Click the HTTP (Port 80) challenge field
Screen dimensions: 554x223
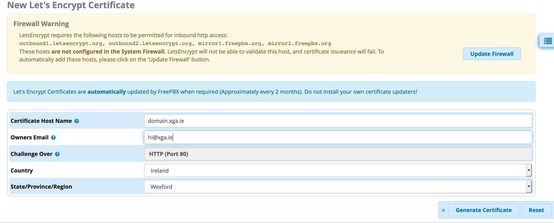pyautogui.click(x=338, y=154)
